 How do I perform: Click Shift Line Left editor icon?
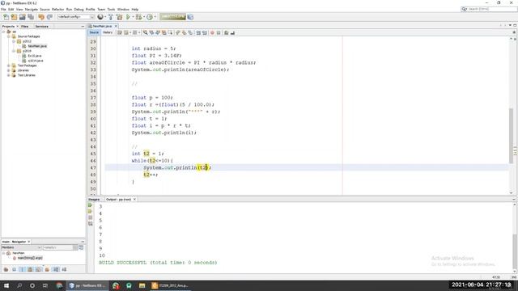(198, 32)
